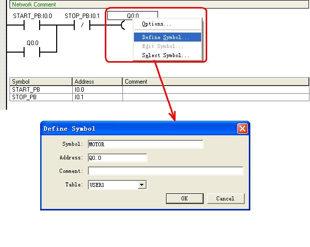
Task: Click the Symbol field containing MOTOR
Action: pos(145,144)
